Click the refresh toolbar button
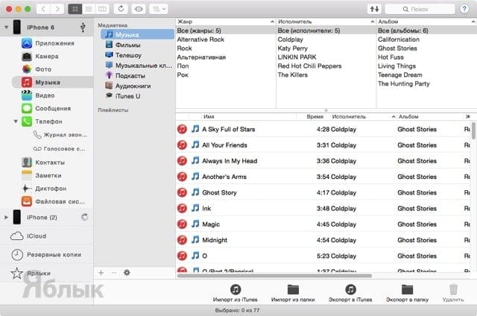The width and height of the screenshot is (477, 316). tap(121, 9)
